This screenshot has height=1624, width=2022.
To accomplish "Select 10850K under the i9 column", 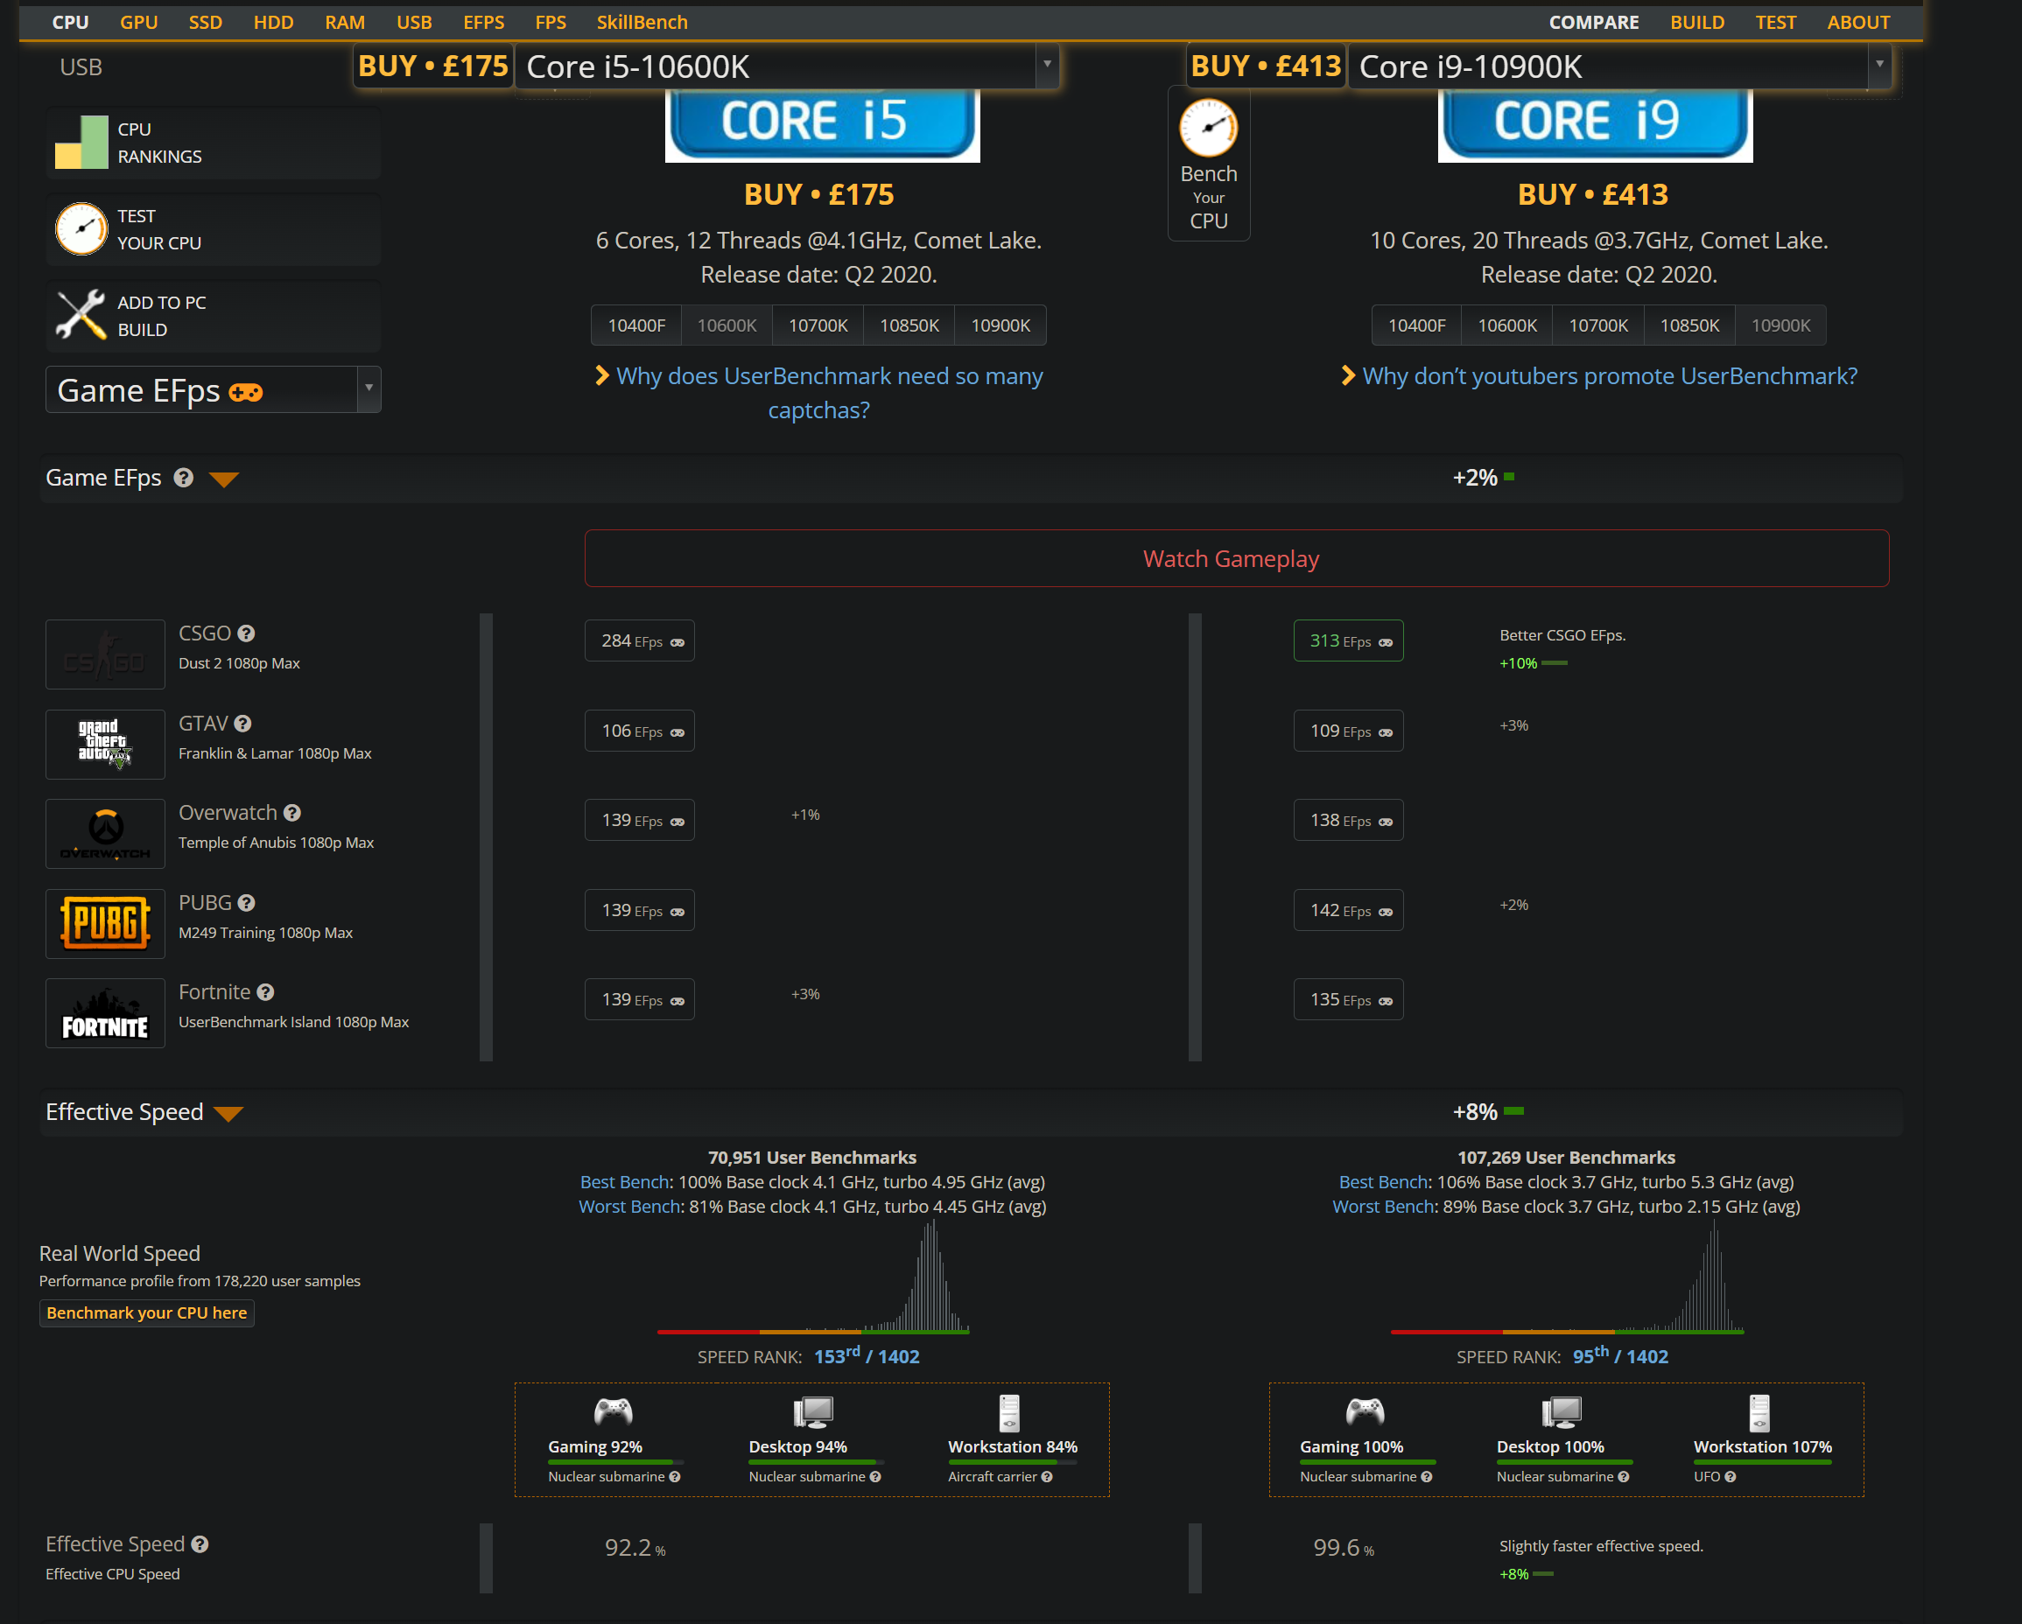I will point(1689,325).
